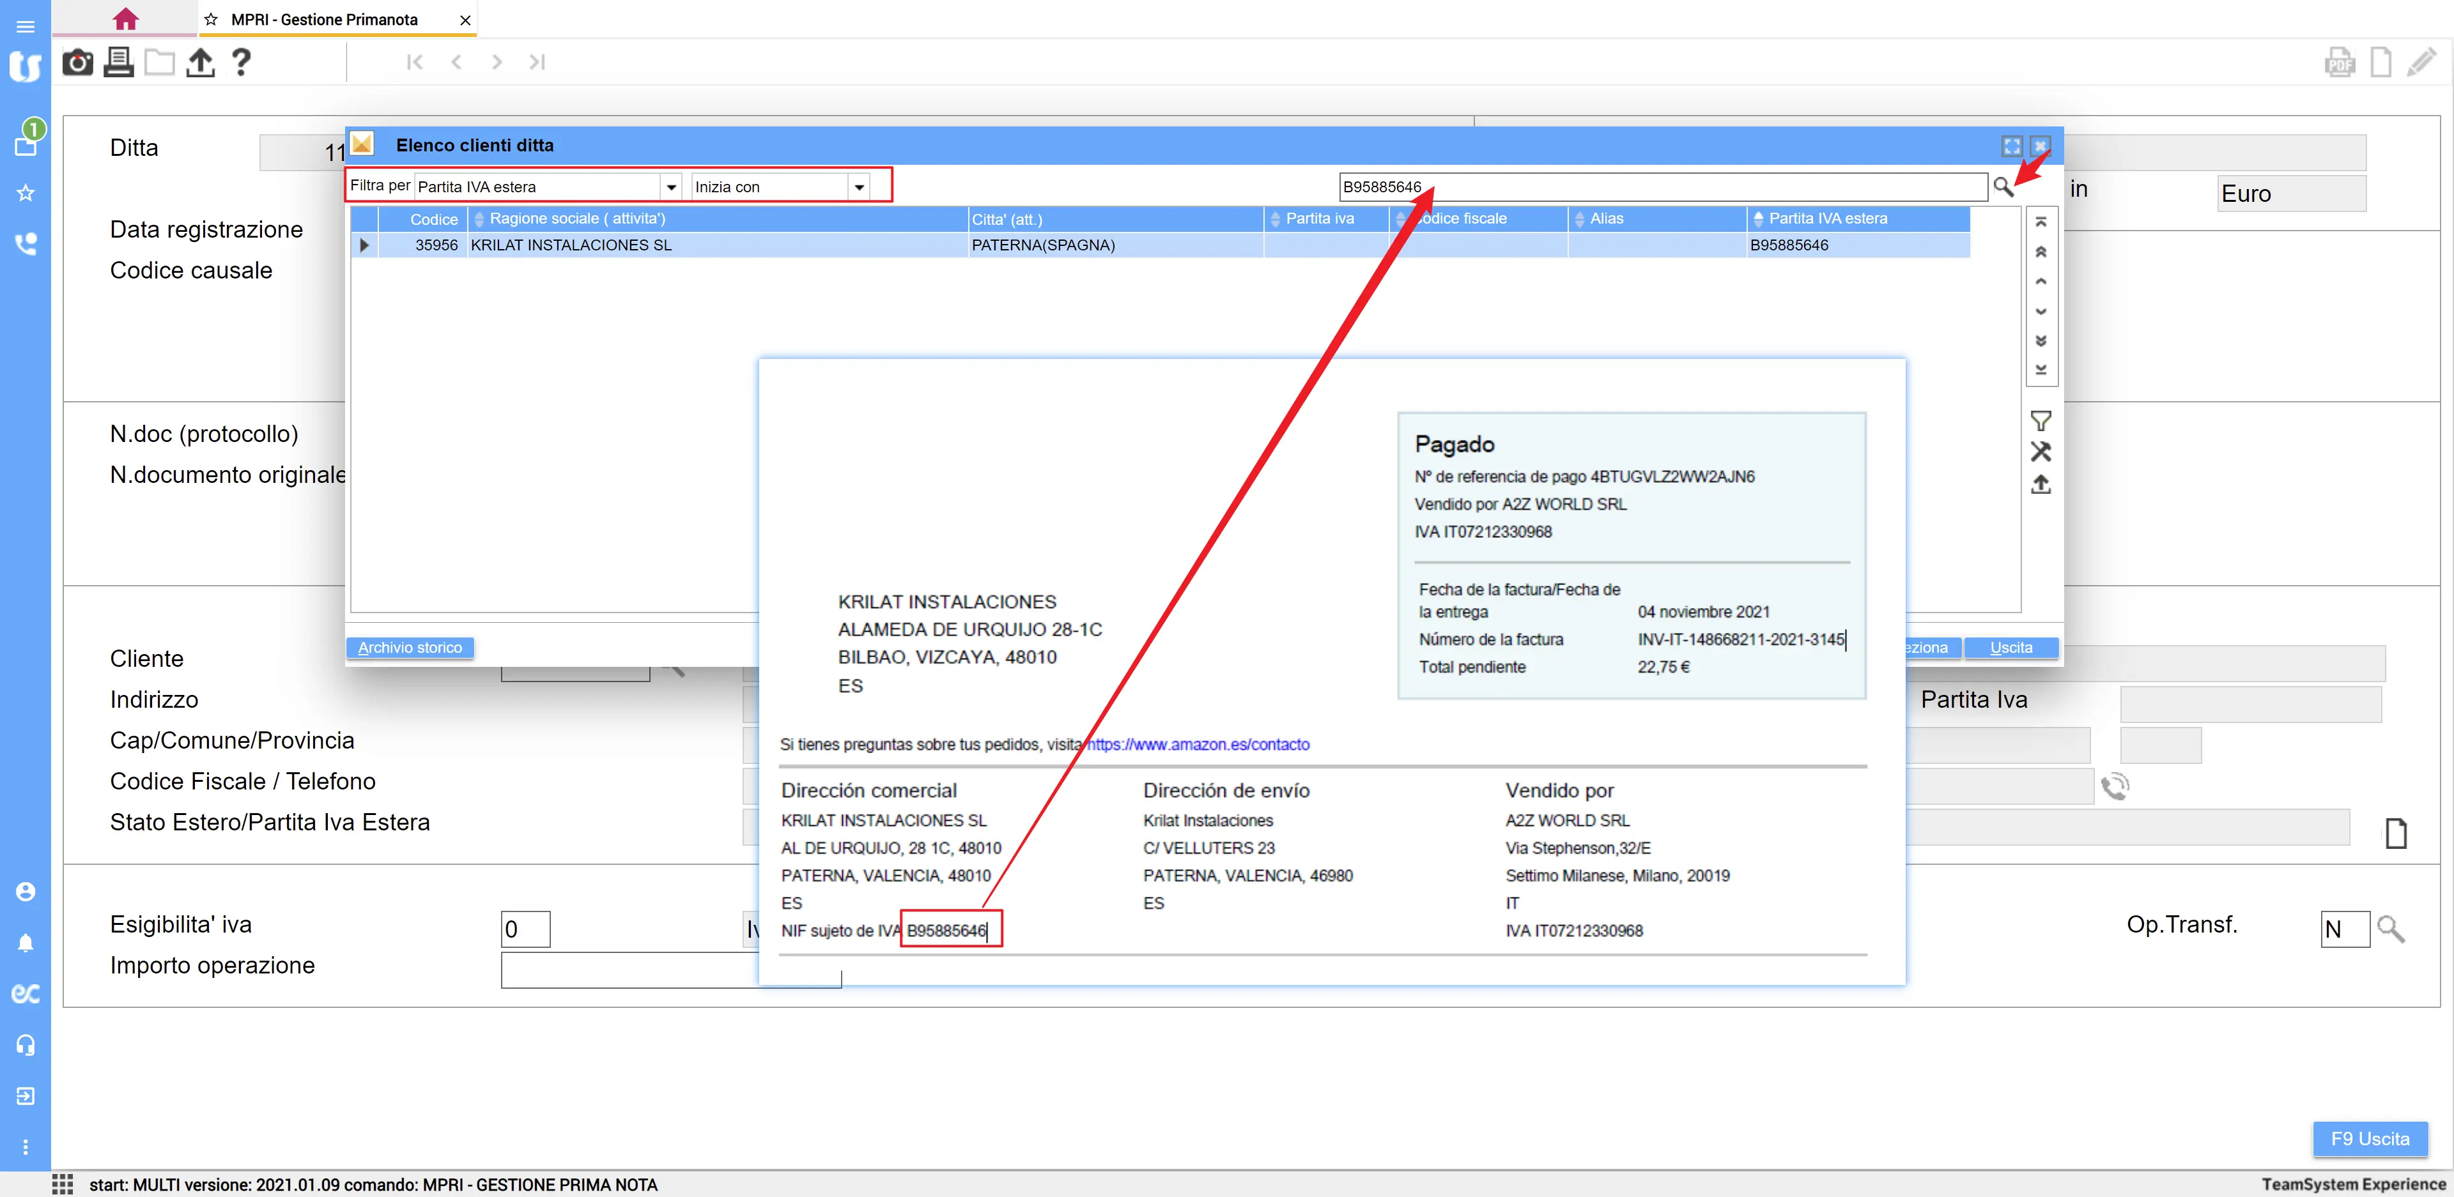The image size is (2454, 1197).
Task: Open the help question mark icon
Action: [x=241, y=63]
